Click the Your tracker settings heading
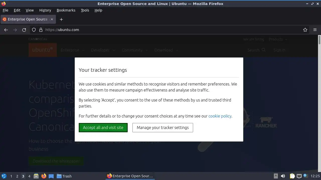Image resolution: width=321 pixels, height=180 pixels. point(103,70)
